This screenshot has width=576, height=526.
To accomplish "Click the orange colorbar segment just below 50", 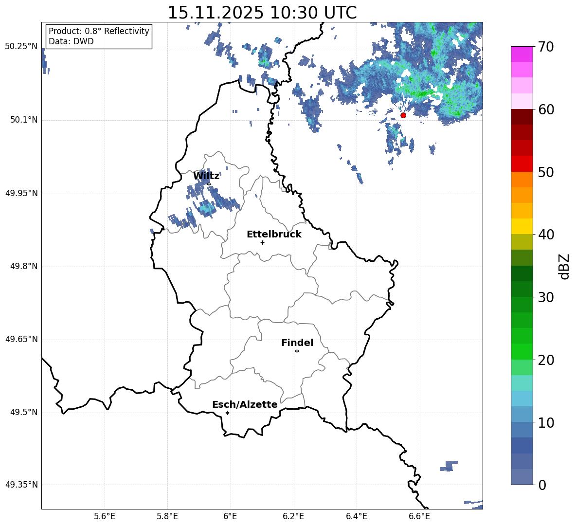I will [522, 180].
